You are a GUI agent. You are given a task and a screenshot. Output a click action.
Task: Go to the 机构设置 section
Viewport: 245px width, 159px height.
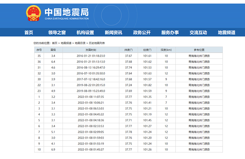[85, 33]
